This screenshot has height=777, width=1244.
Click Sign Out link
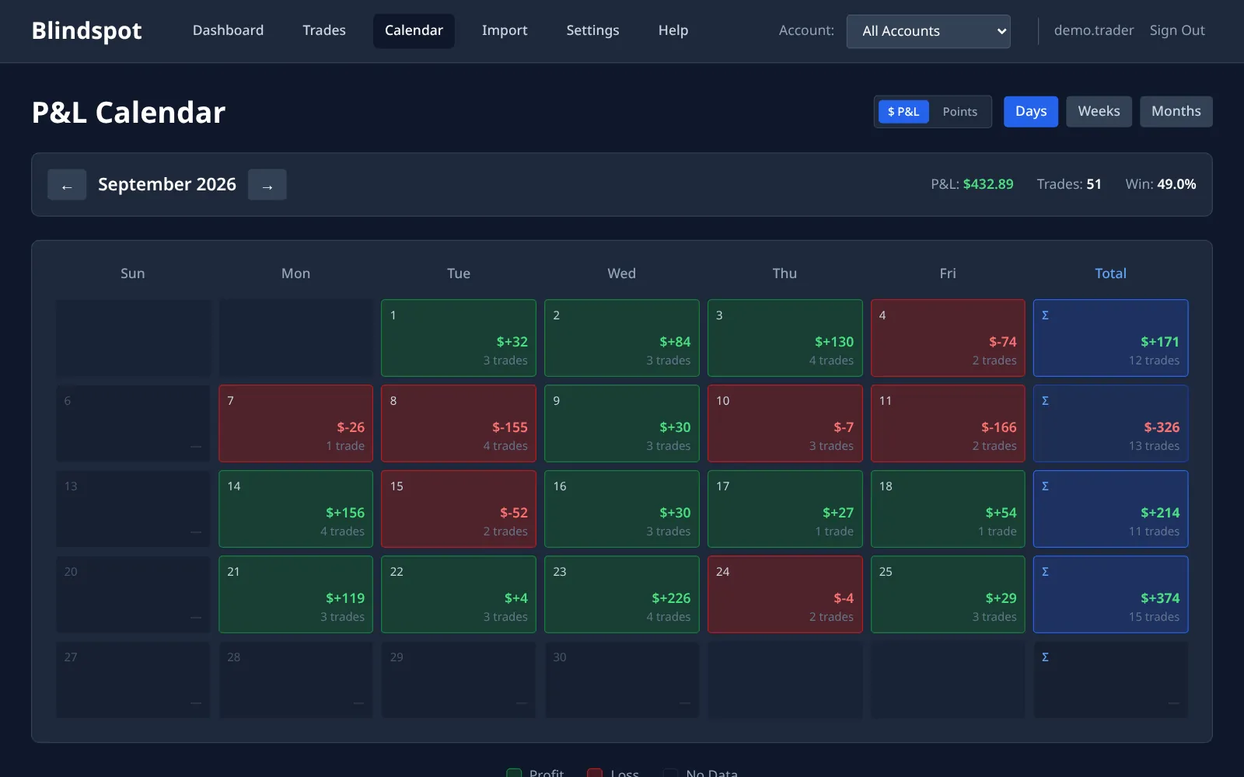[1177, 31]
